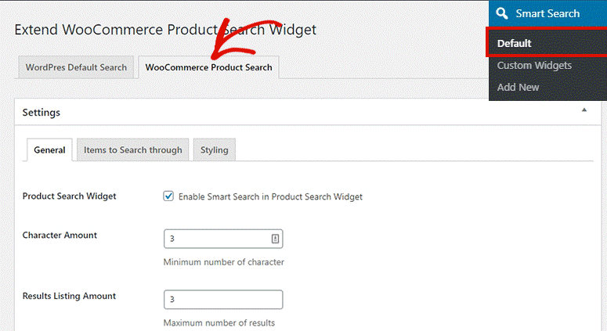This screenshot has height=331, width=607.
Task: Open the General settings tab
Action: pyautogui.click(x=49, y=150)
